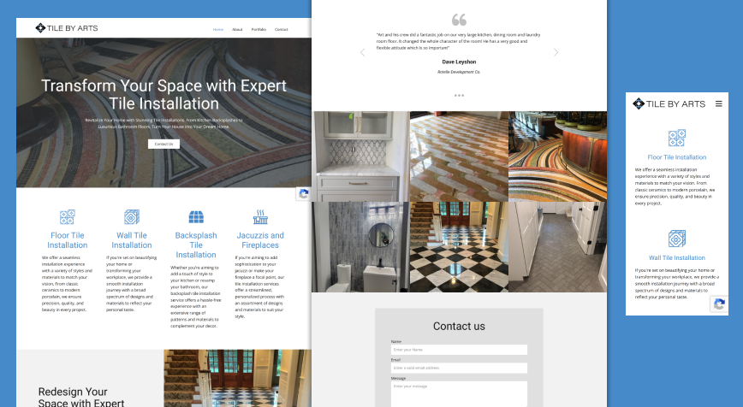743x407 pixels.
Task: Click the reCAPTCHA badge on desktop hero
Action: [303, 193]
